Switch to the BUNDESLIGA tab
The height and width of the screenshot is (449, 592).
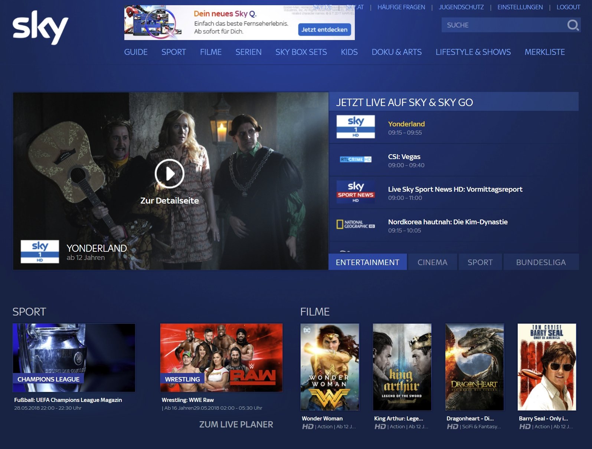(x=541, y=262)
